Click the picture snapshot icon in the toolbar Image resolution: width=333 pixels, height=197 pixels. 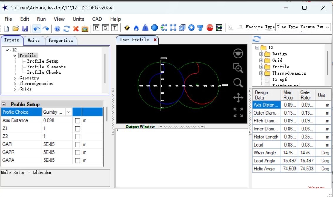(85, 28)
